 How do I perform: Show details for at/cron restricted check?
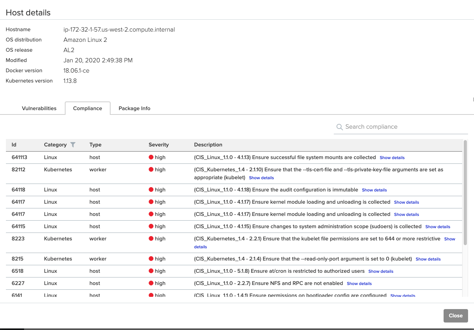(x=380, y=272)
